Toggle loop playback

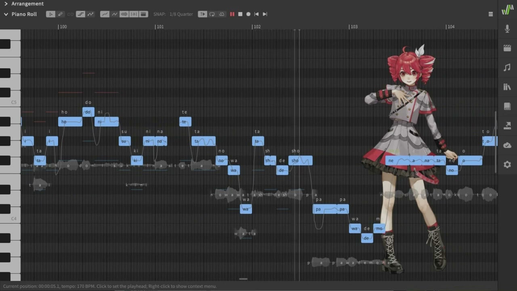coord(212,14)
